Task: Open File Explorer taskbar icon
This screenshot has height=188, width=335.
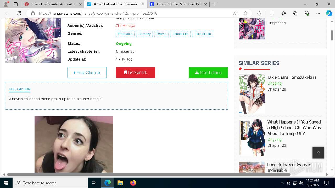Action: [120, 183]
